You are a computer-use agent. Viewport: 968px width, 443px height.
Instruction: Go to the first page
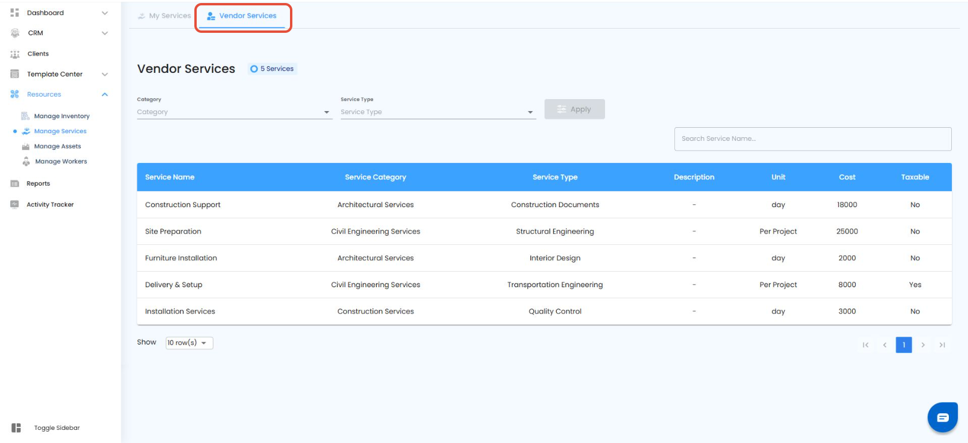pos(866,345)
